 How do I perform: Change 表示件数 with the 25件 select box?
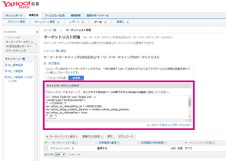(x=60, y=155)
